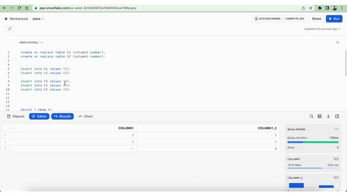Image resolution: width=347 pixels, height=195 pixels.
Task: Click line 6 insert into t1 values (2)
Action: tap(46, 73)
